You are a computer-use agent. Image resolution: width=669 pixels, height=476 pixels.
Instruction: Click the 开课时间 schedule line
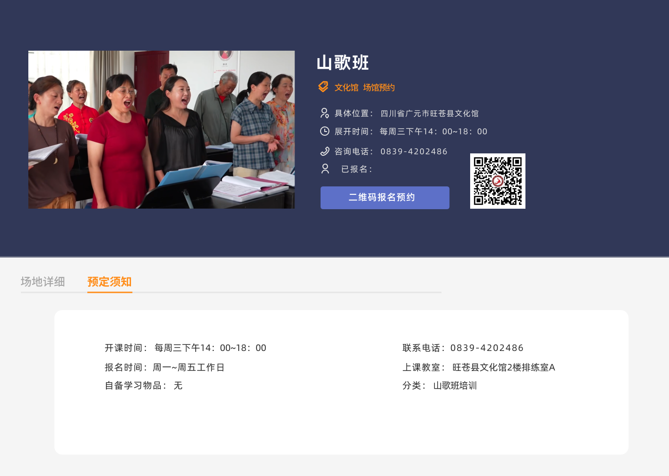[185, 348]
